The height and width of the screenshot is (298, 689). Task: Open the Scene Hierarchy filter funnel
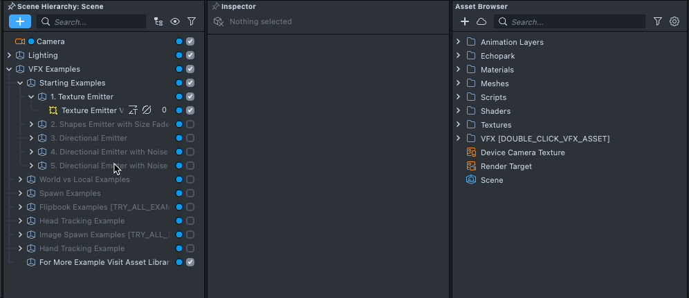tap(192, 21)
